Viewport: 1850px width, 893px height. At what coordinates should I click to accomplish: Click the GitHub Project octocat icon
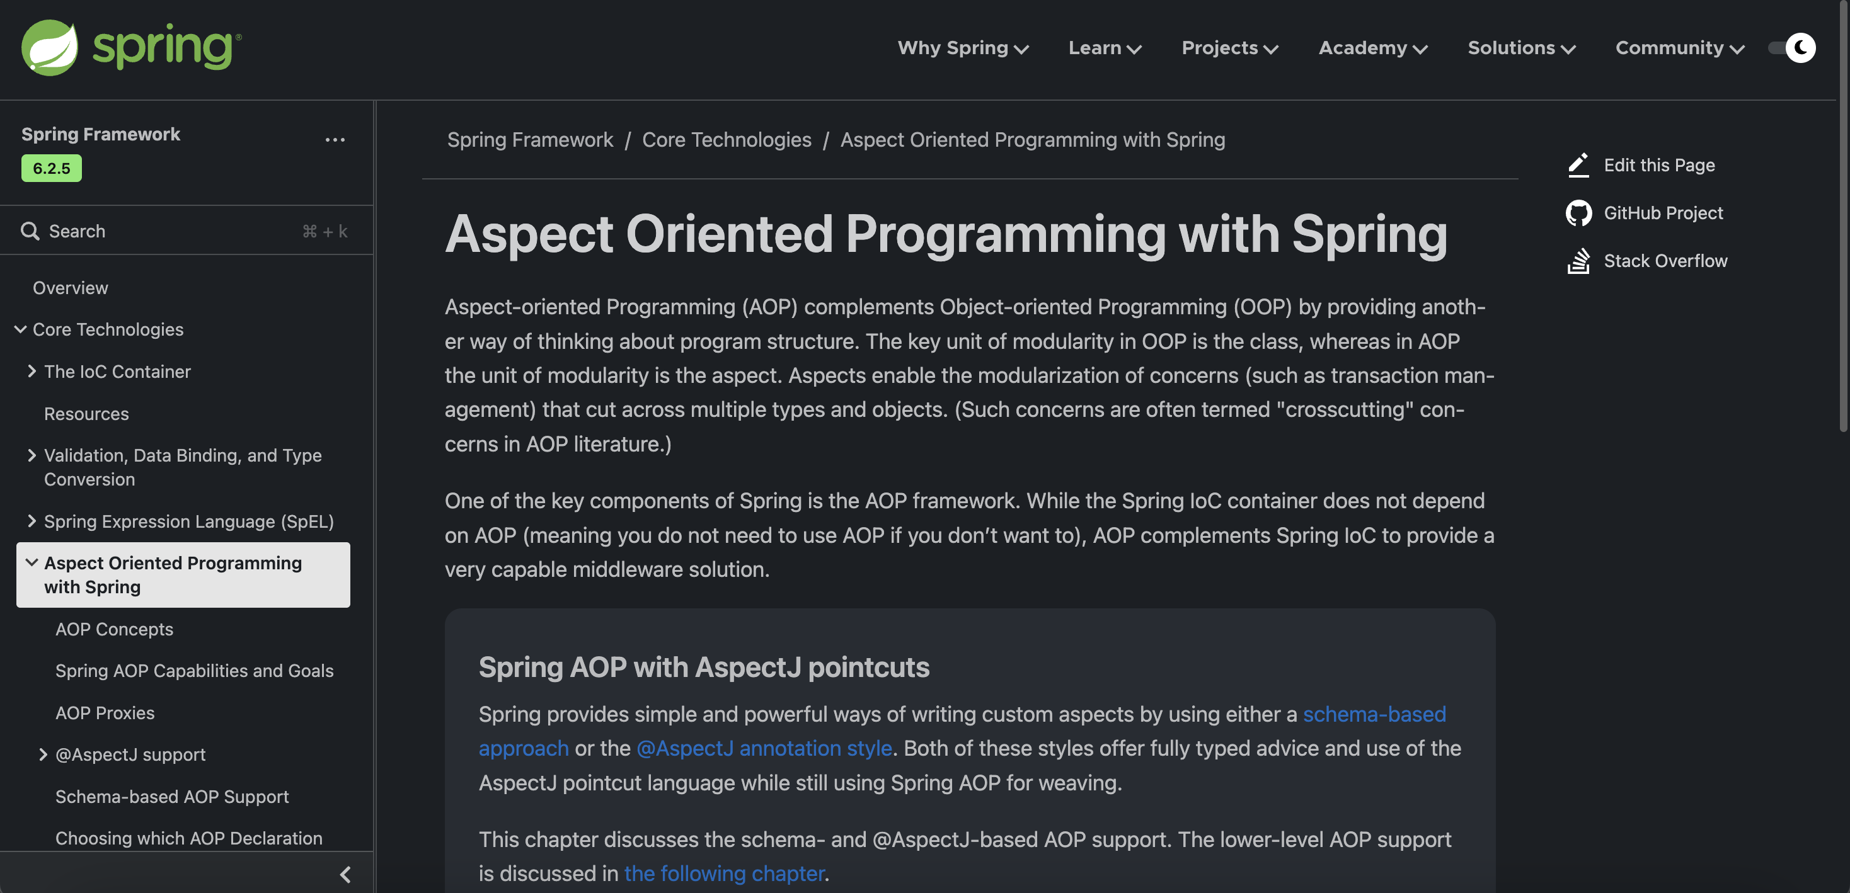[1578, 213]
